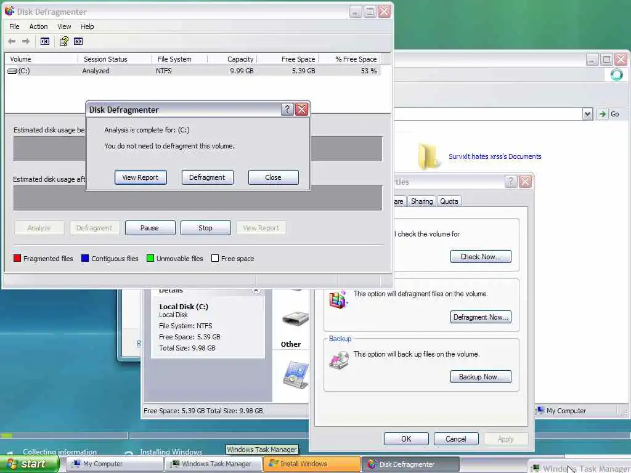Click the Estimated disk usage after bar

(x=198, y=198)
